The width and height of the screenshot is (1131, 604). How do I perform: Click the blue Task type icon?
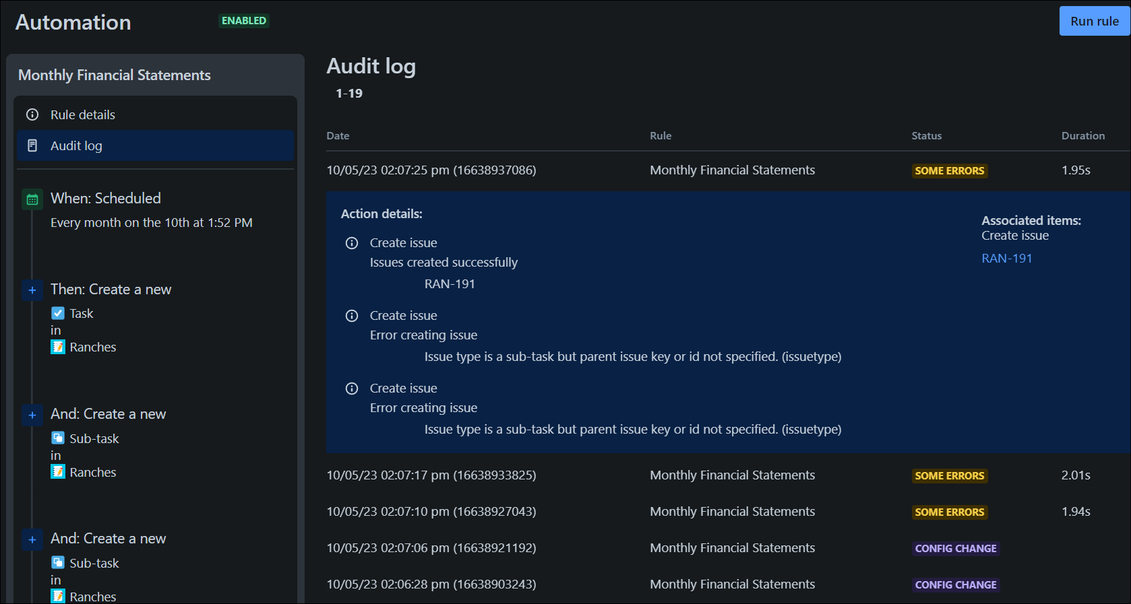pyautogui.click(x=58, y=313)
